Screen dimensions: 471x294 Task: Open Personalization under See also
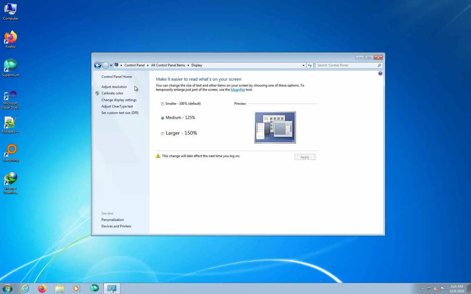(x=113, y=220)
